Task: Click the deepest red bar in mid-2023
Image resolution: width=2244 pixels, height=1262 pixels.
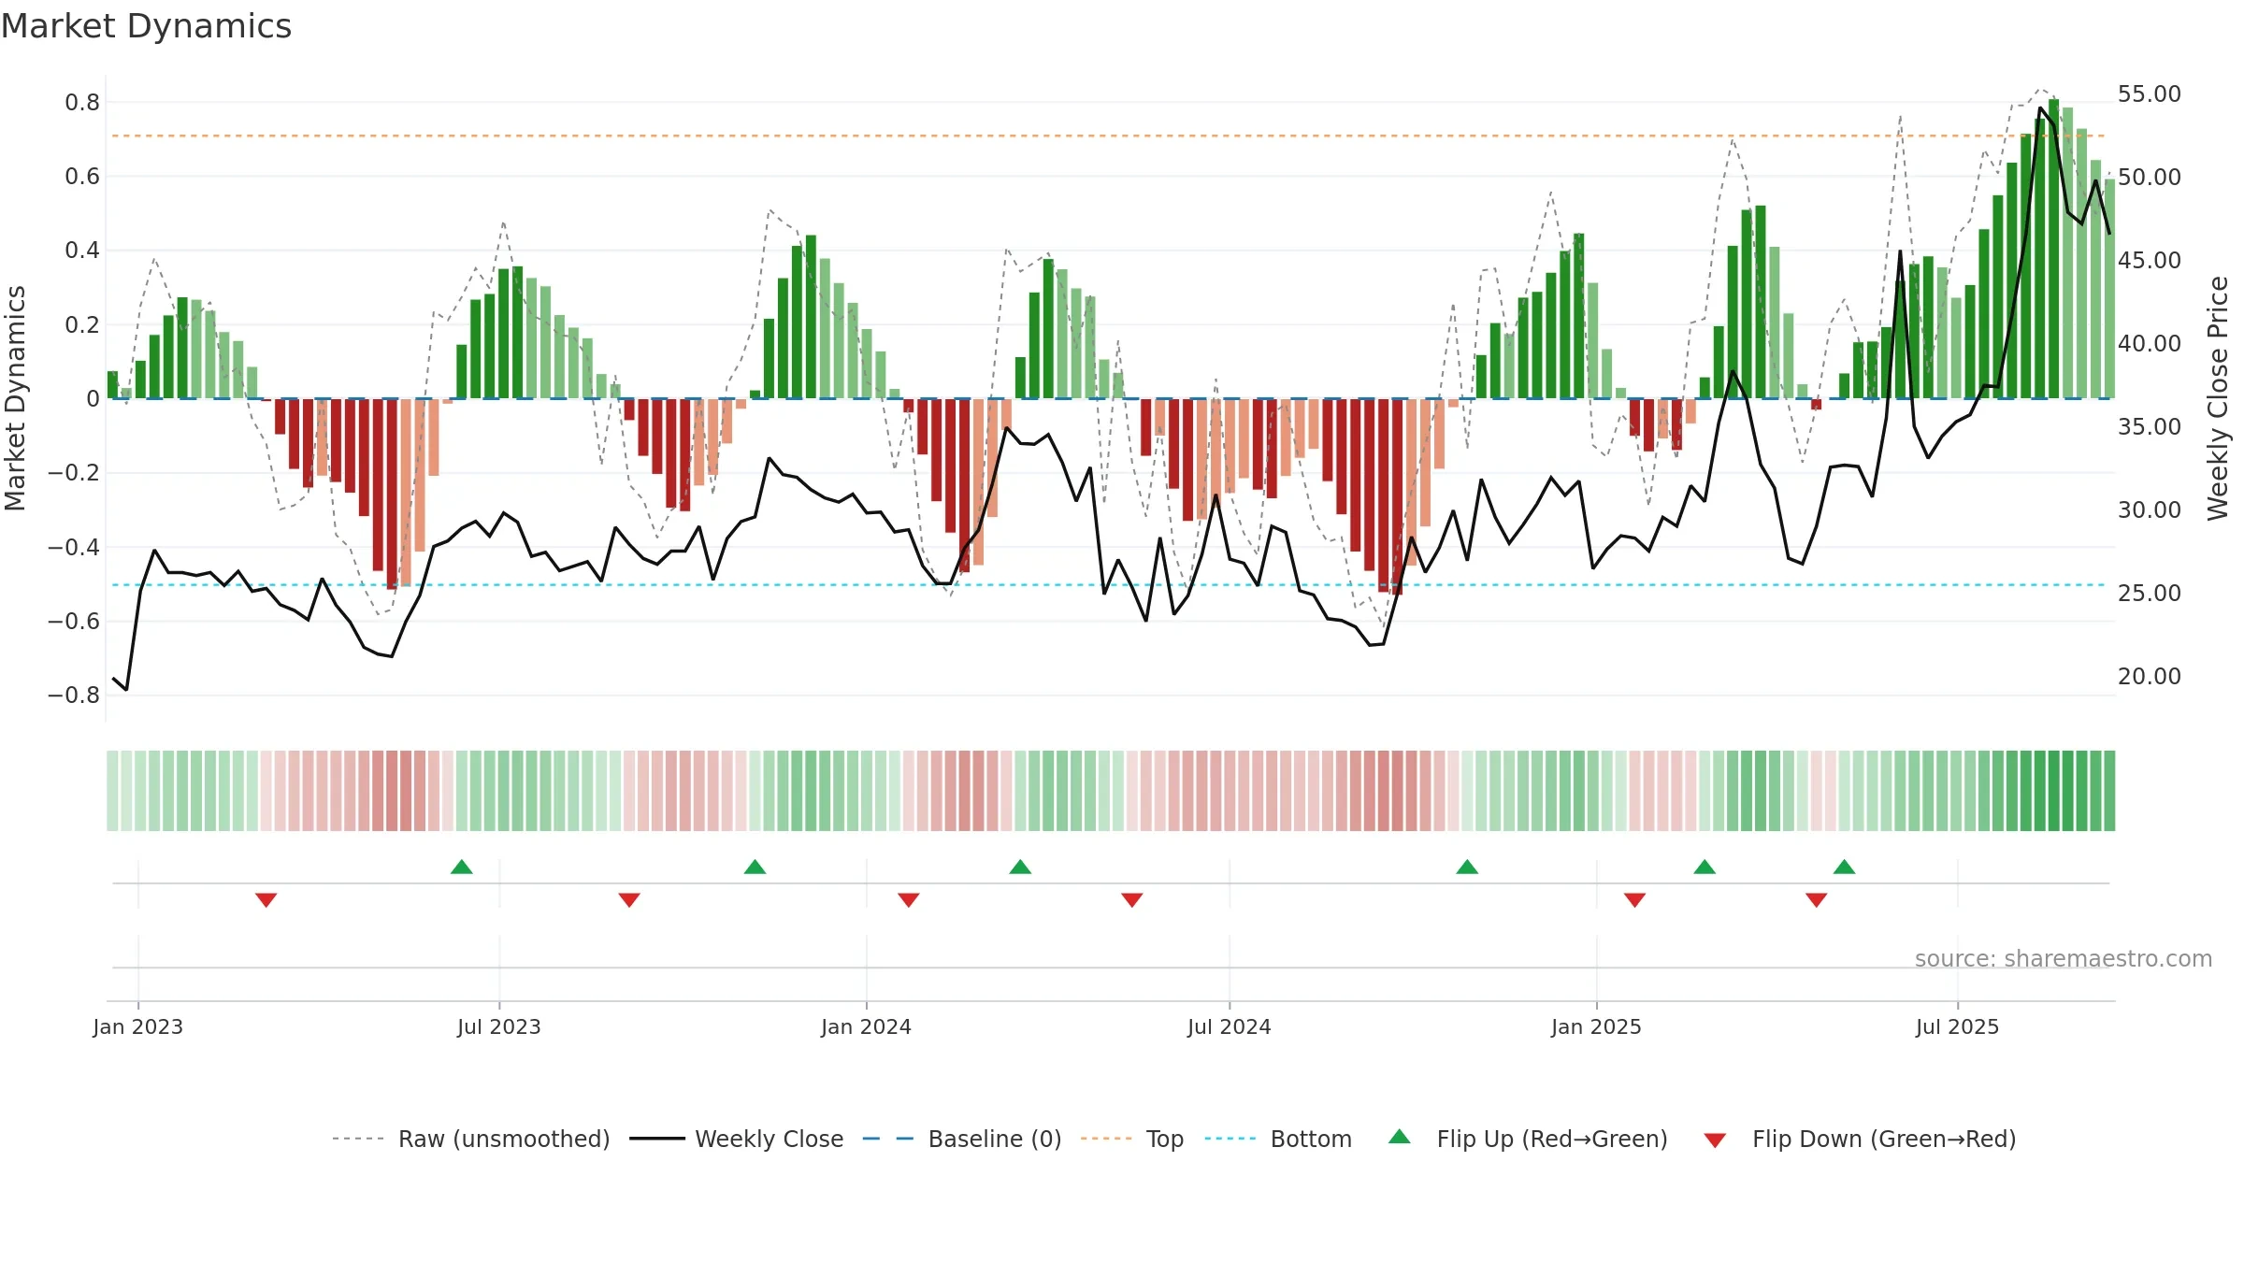Action: [x=392, y=494]
